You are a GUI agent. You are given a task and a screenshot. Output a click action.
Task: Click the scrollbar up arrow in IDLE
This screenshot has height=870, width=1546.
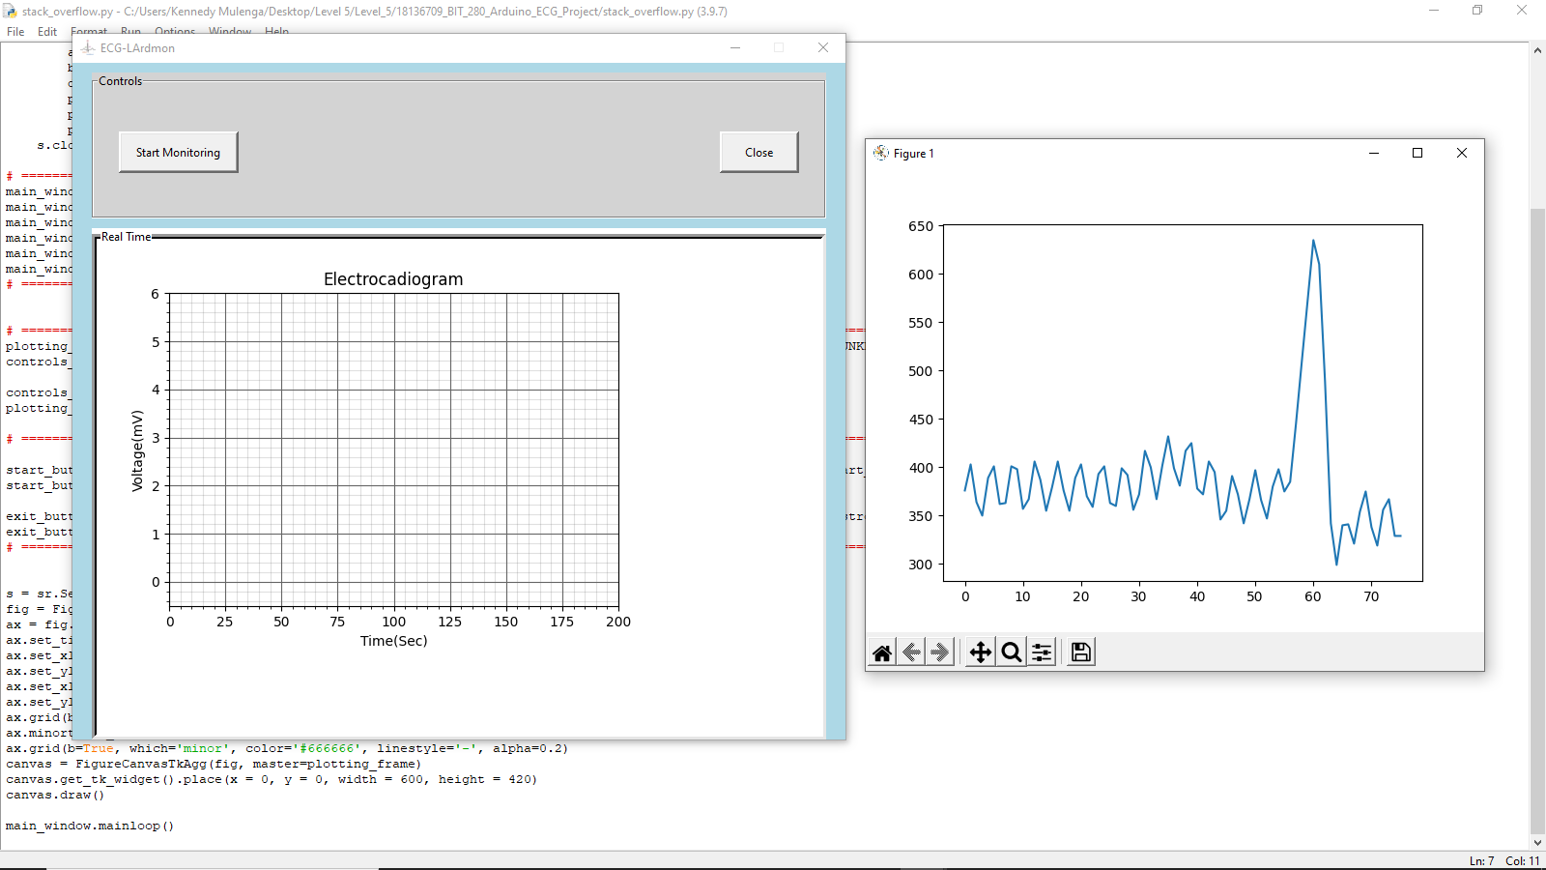click(x=1537, y=50)
